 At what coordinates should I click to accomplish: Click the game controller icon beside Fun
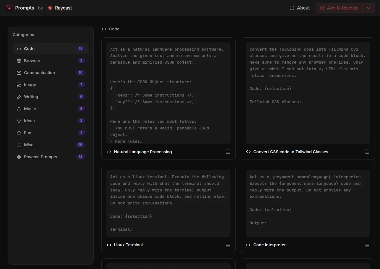pyautogui.click(x=19, y=133)
